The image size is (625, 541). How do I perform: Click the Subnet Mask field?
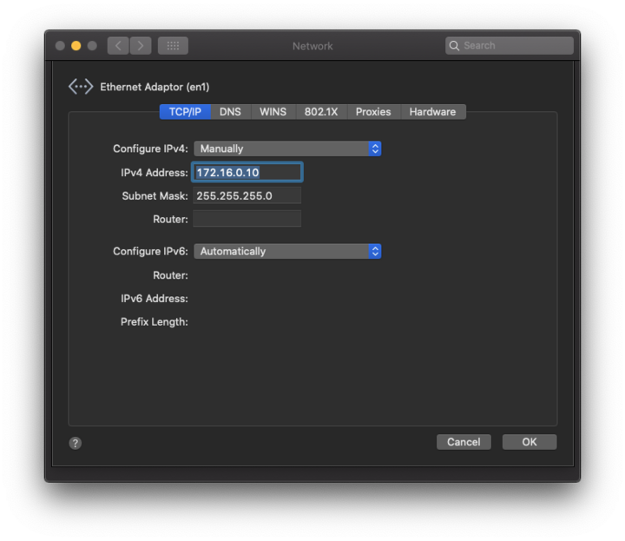click(247, 195)
